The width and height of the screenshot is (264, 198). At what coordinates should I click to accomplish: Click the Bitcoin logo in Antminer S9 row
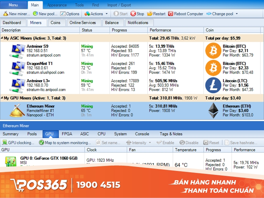[x=213, y=51]
